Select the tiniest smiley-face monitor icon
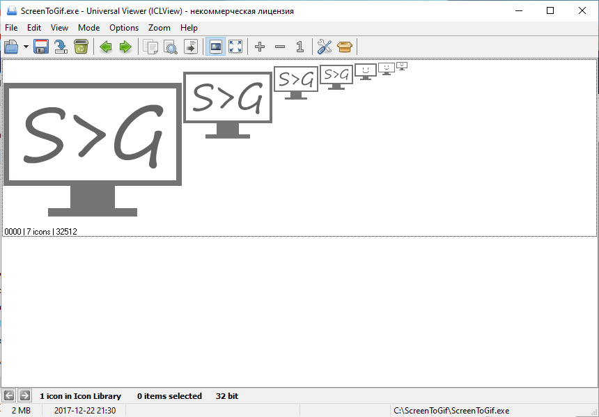 (x=402, y=66)
